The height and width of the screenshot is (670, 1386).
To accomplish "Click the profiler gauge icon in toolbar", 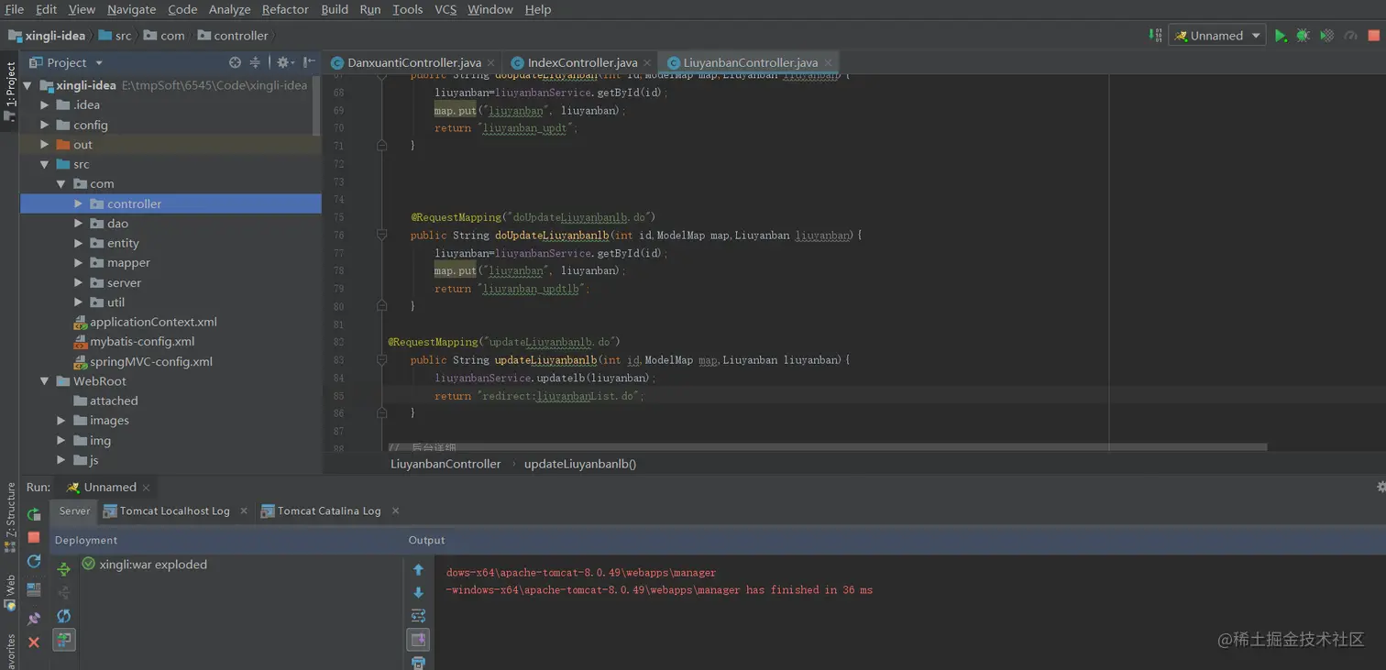I will [1350, 36].
